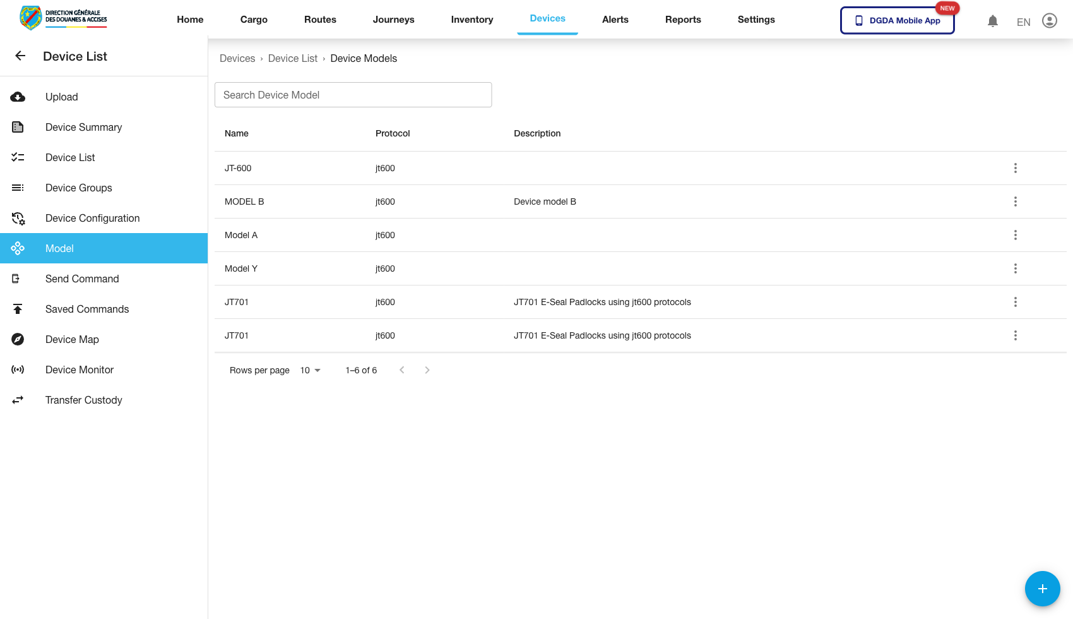Viewport: 1073px width, 619px height.
Task: Open the three-dot menu for JT-600 row
Action: point(1015,168)
